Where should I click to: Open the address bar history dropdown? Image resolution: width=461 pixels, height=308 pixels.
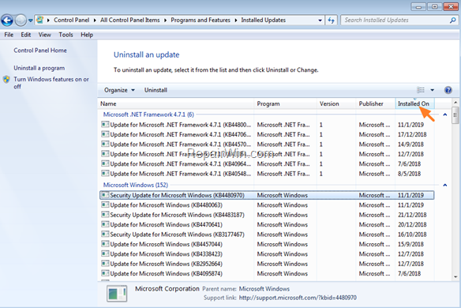[x=320, y=21]
